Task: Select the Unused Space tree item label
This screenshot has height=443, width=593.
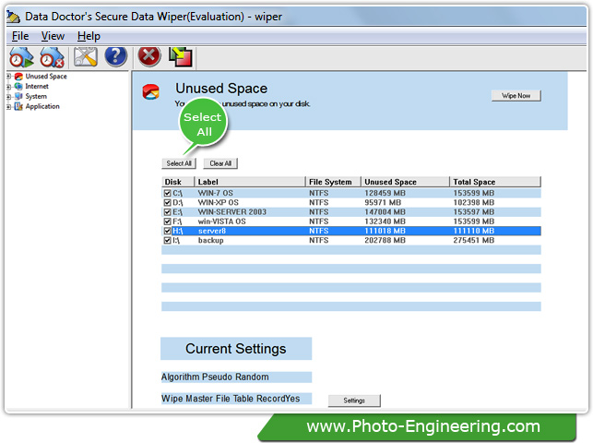Action: 46,77
